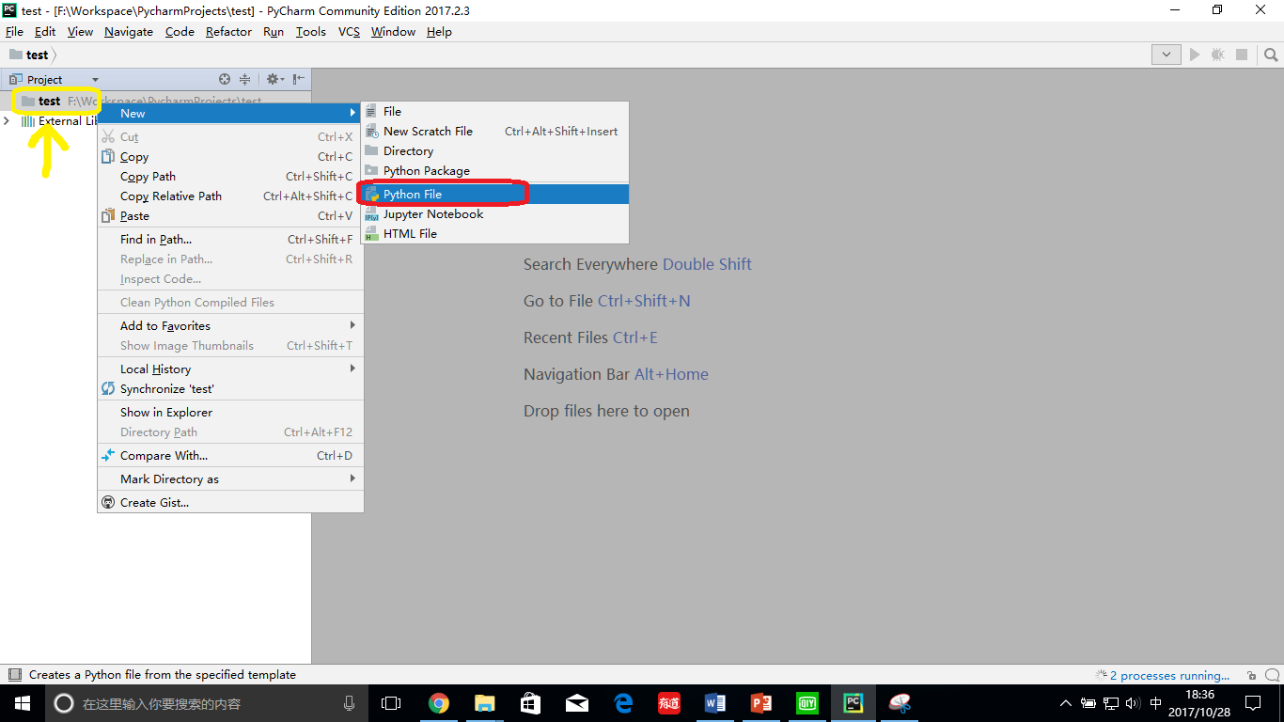Click the 2 processes running link
This screenshot has width=1284, height=722.
point(1169,675)
